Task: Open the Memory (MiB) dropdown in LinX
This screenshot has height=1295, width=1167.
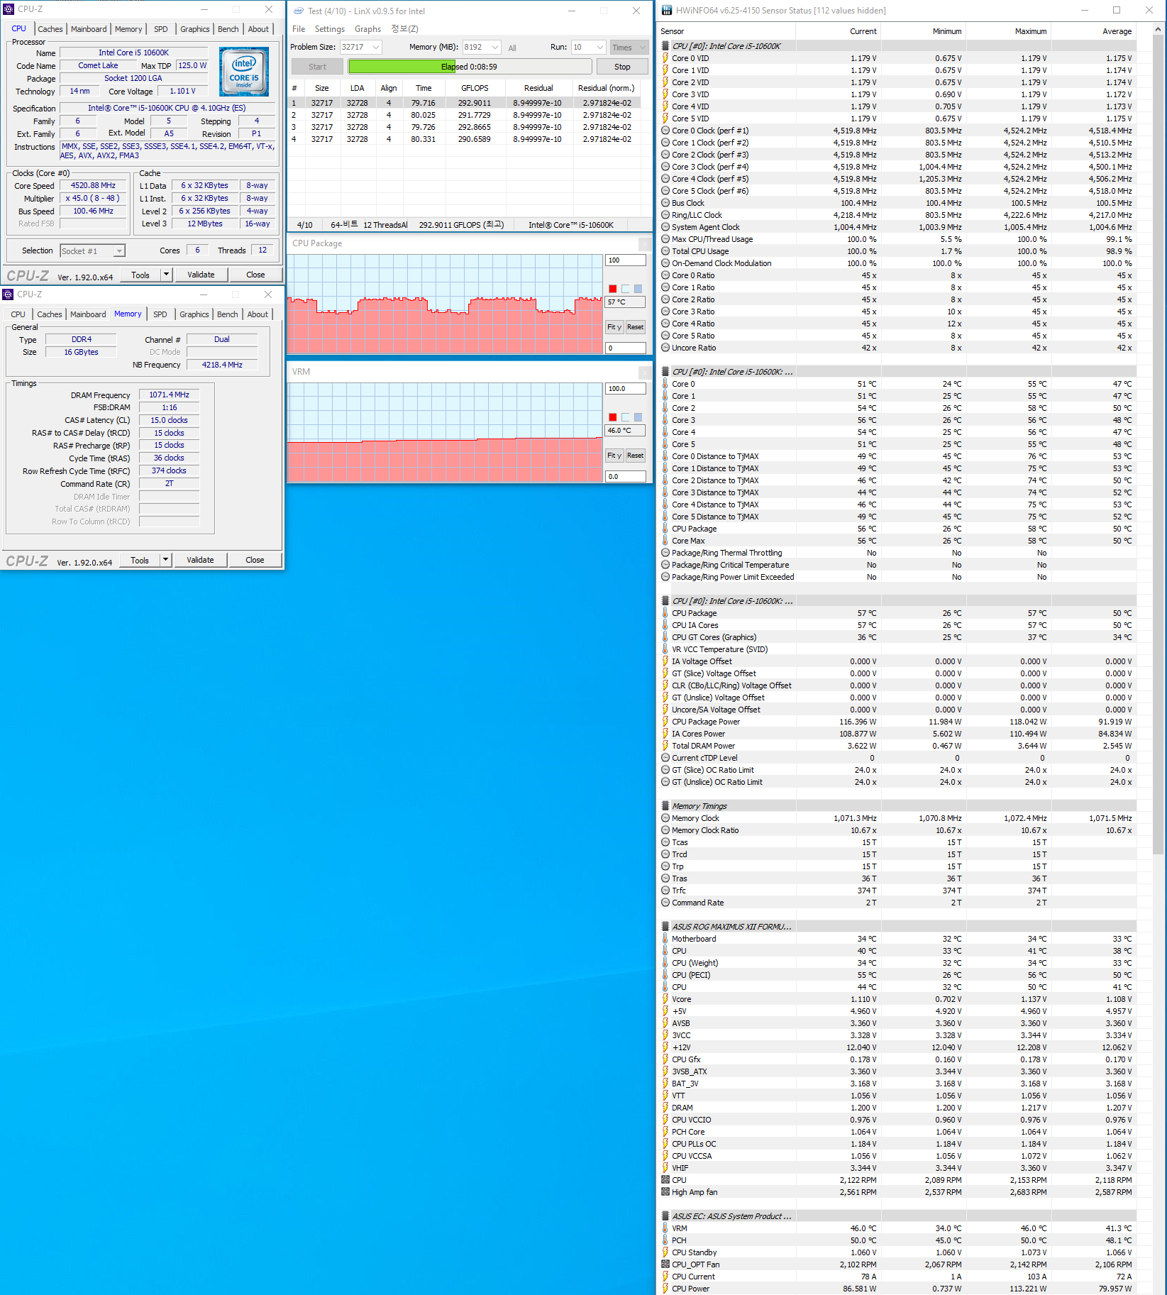Action: [494, 48]
